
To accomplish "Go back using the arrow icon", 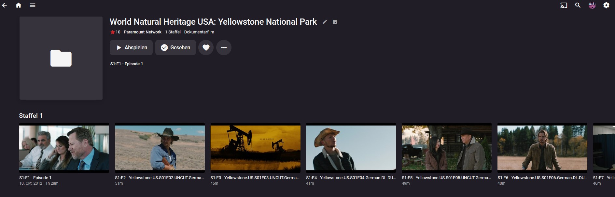I will pos(5,5).
